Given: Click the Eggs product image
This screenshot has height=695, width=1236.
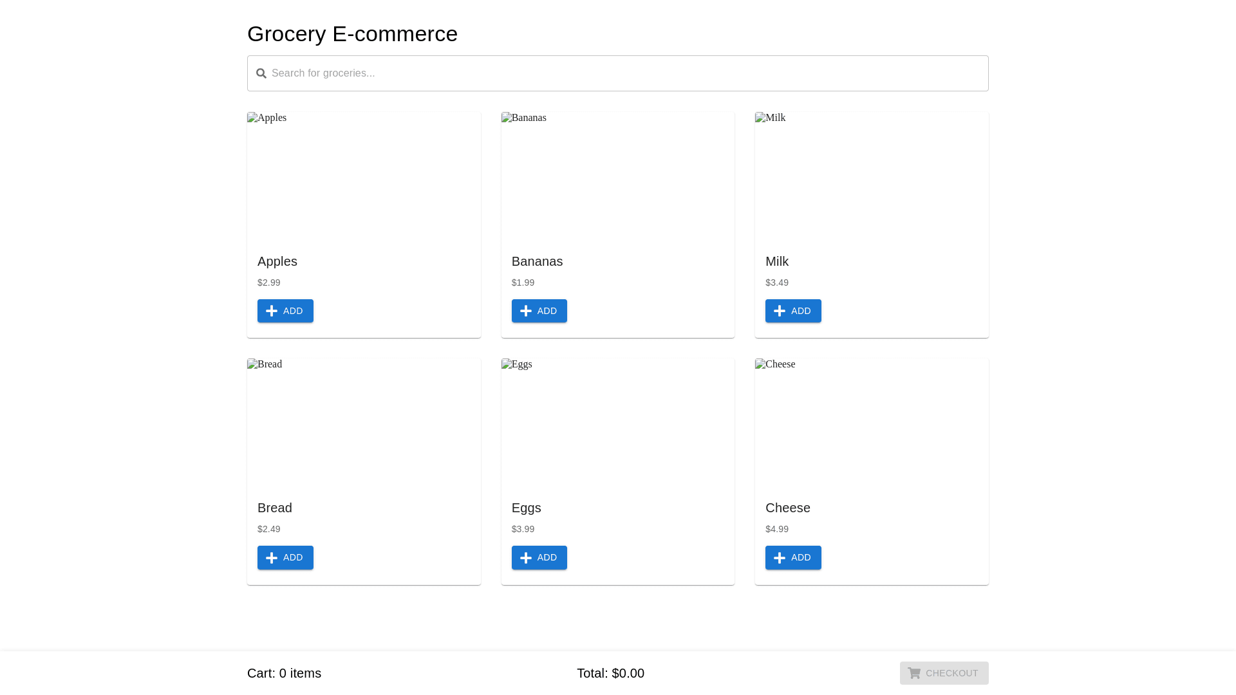Looking at the screenshot, I should click(x=617, y=423).
